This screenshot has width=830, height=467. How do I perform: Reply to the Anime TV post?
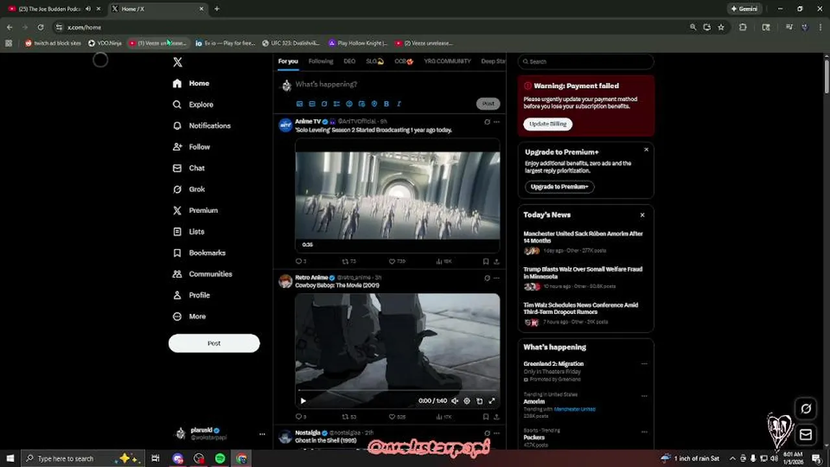point(301,261)
